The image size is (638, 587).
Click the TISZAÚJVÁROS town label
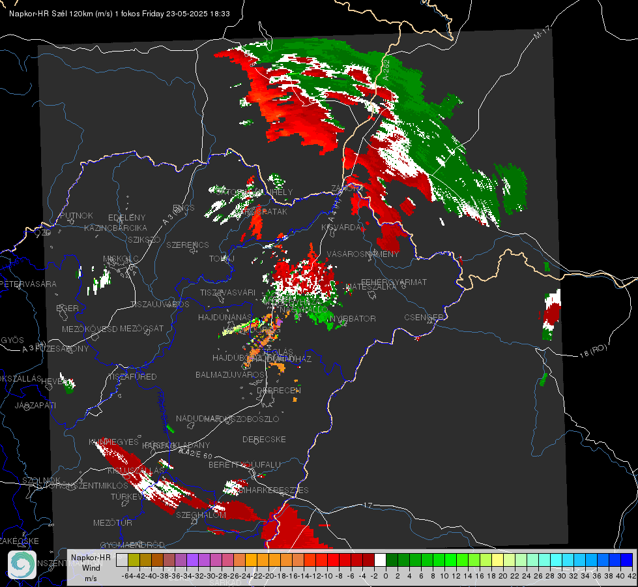click(x=160, y=305)
